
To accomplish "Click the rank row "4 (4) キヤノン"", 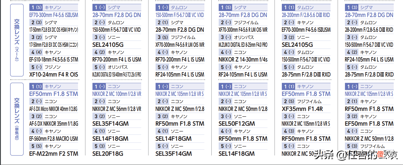I will click(54, 52).
